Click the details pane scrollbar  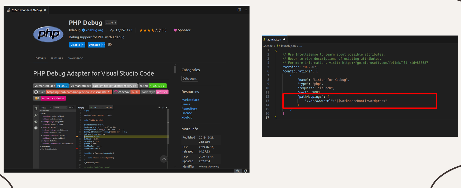pos(175,69)
